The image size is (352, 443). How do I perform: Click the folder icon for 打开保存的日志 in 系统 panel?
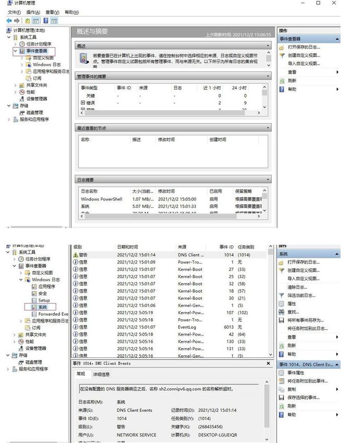281,262
